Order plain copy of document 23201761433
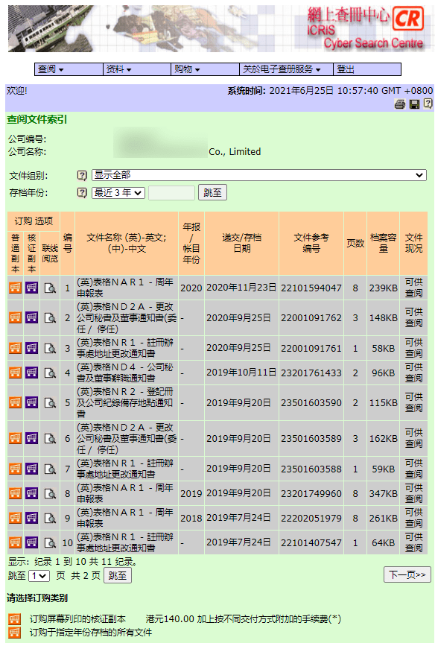Screen dimensions: 435x646 click(x=15, y=373)
